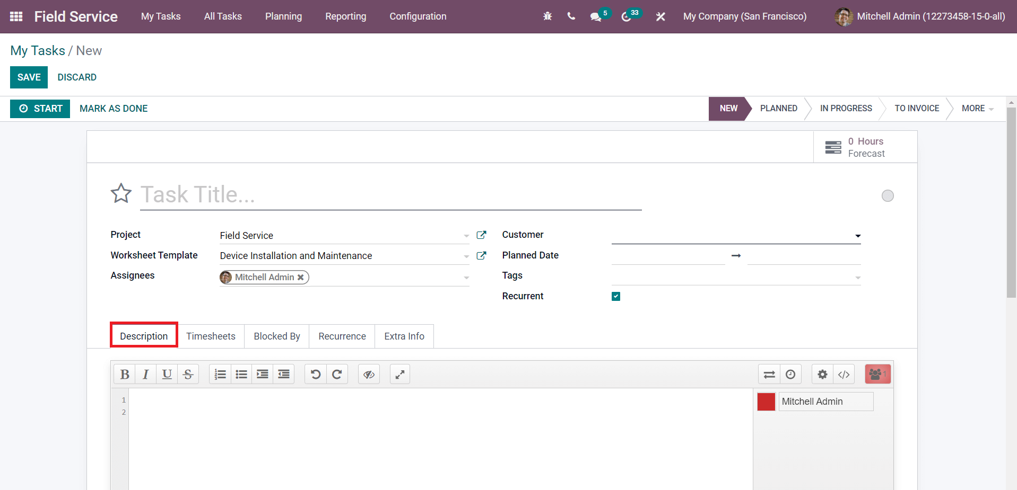Open the Reporting menu
This screenshot has width=1017, height=490.
pyautogui.click(x=345, y=16)
